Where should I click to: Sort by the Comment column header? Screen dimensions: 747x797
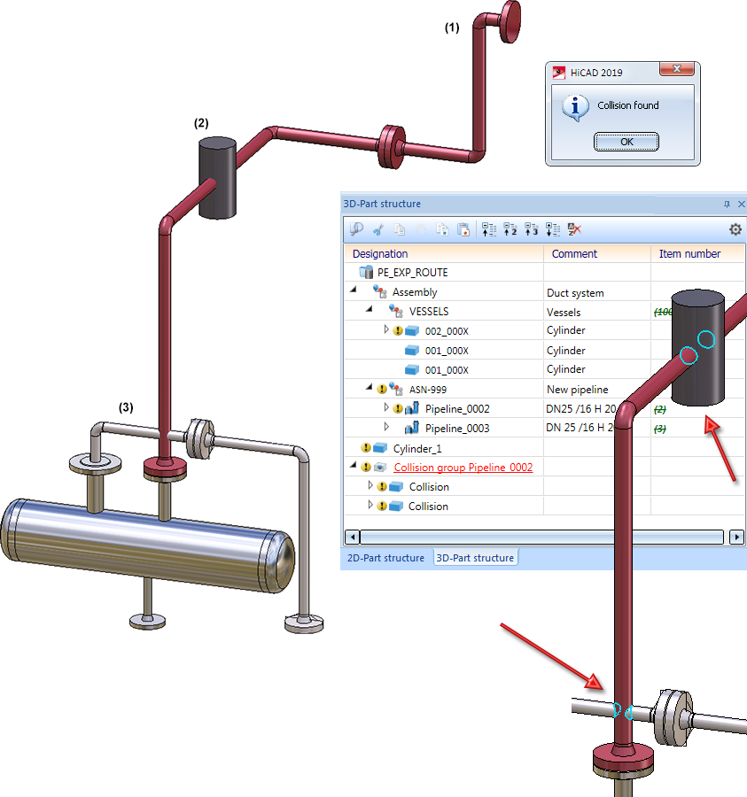(x=597, y=253)
